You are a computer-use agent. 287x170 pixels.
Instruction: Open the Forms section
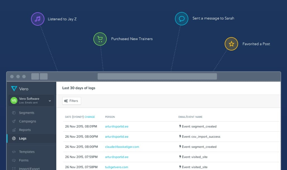(24, 160)
